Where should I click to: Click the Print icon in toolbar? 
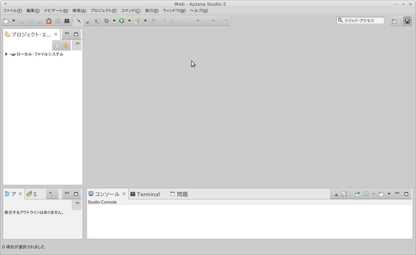point(40,21)
